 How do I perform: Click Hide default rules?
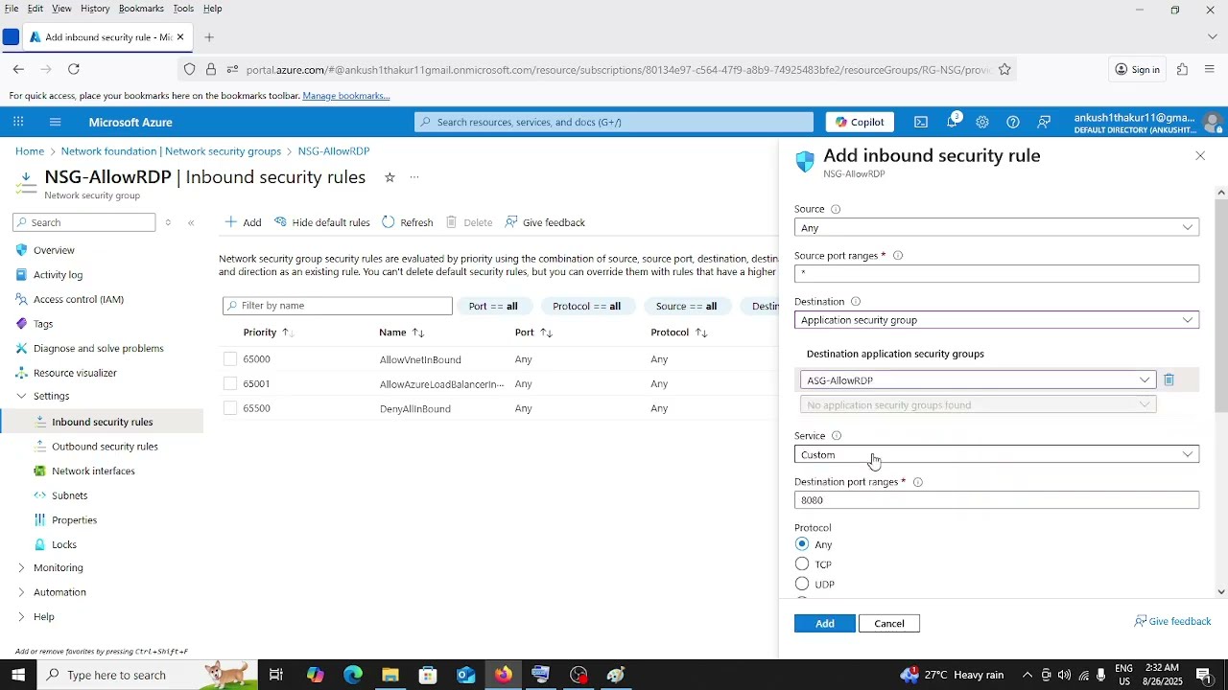[322, 222]
